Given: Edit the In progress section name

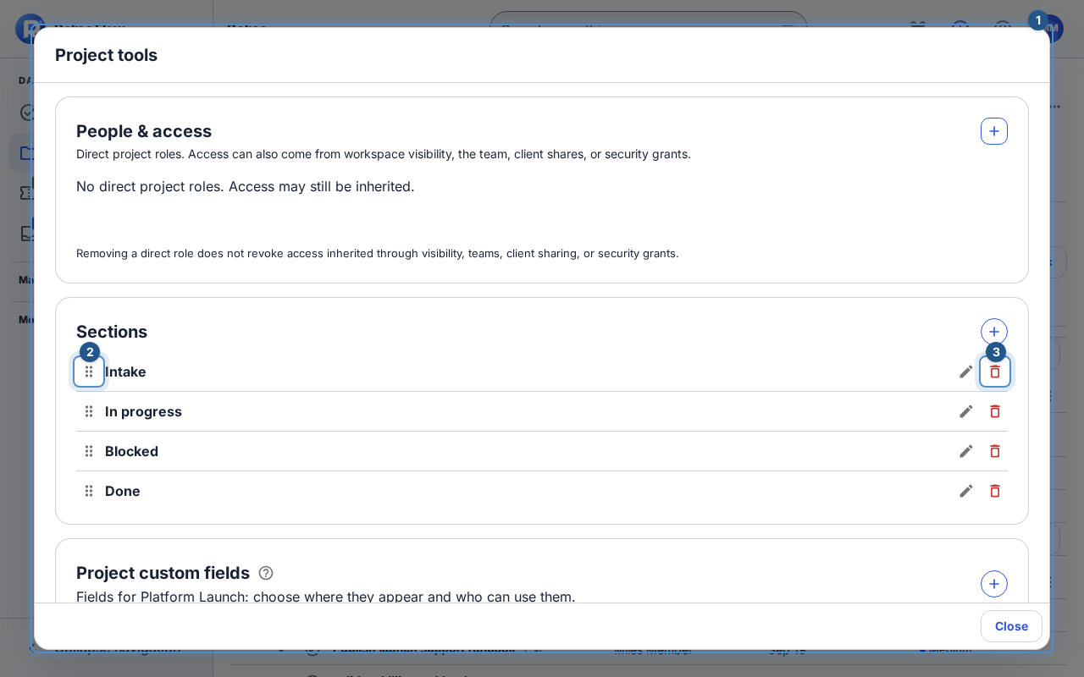Looking at the screenshot, I should [x=966, y=411].
